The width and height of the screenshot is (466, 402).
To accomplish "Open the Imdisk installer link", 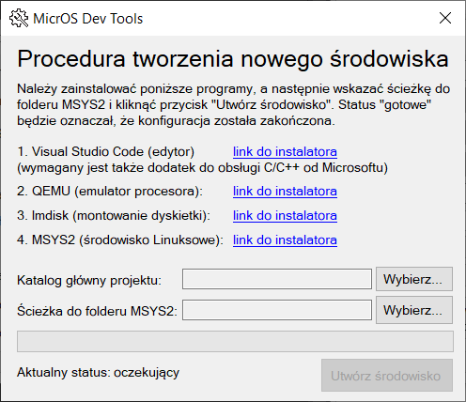I will click(285, 215).
